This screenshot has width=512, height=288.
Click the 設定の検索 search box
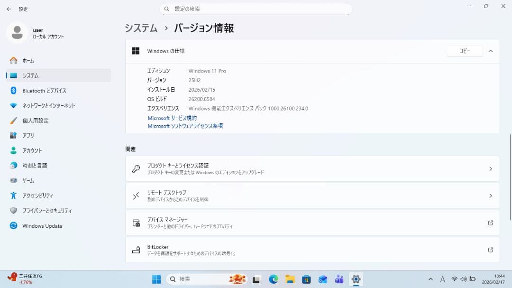(256, 9)
